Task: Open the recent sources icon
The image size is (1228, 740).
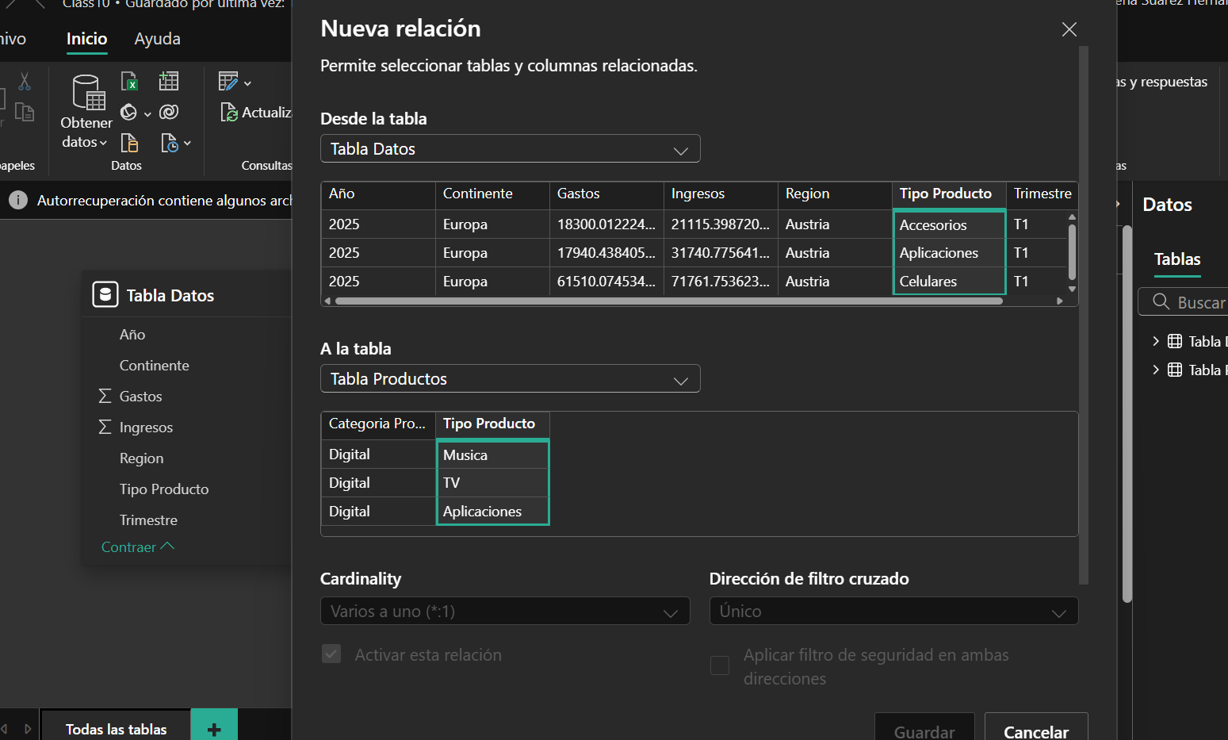Action: [x=170, y=143]
